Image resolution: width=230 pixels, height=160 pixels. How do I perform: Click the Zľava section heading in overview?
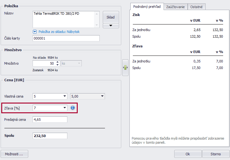(x=137, y=46)
